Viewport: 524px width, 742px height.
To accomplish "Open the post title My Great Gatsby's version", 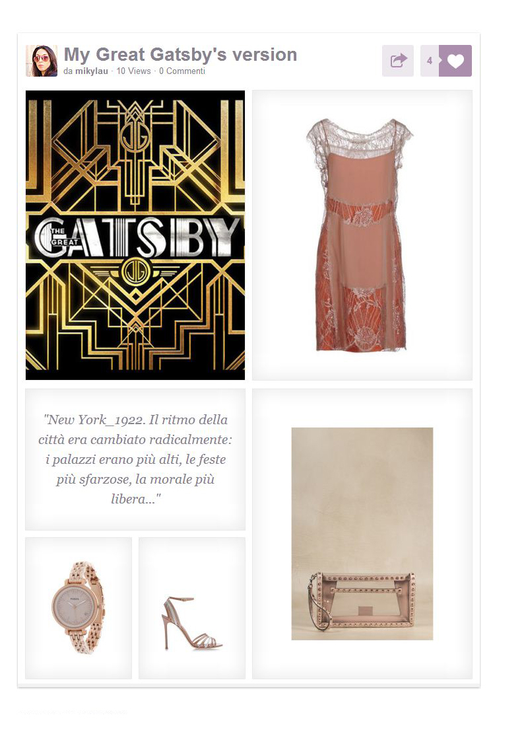I will 180,54.
